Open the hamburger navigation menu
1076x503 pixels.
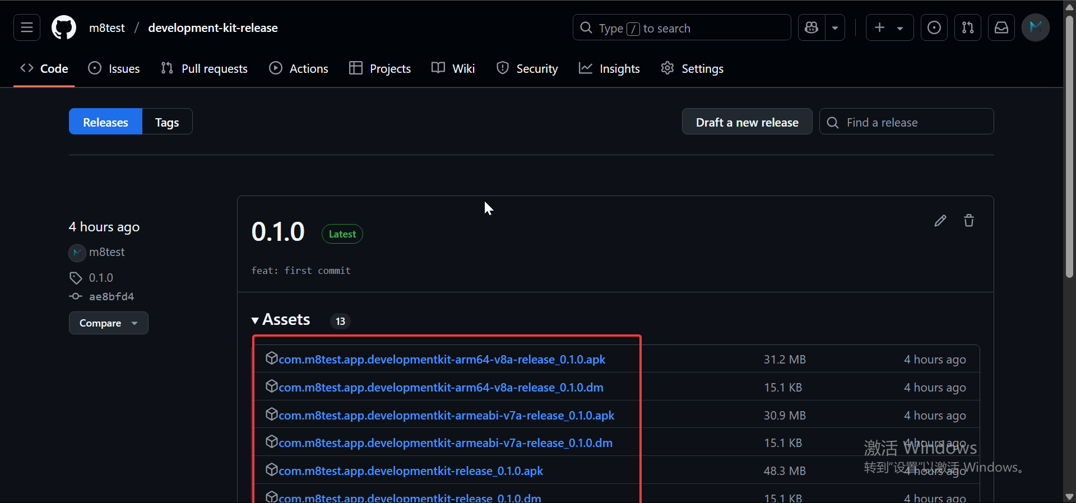27,27
